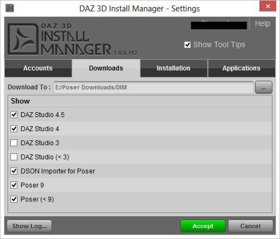Image resolution: width=280 pixels, height=239 pixels.
Task: Click the Accept button
Action: point(203,226)
